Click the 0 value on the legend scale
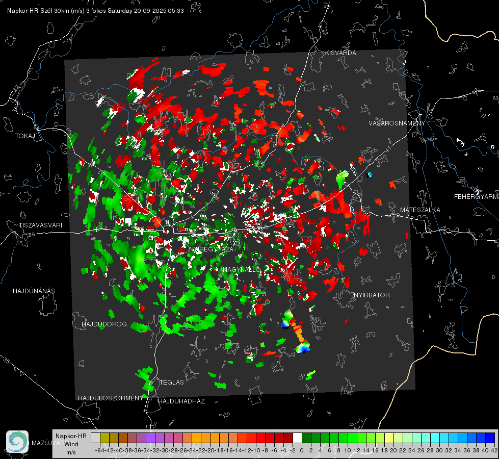This screenshot has height=459, width=499. pos(302,450)
